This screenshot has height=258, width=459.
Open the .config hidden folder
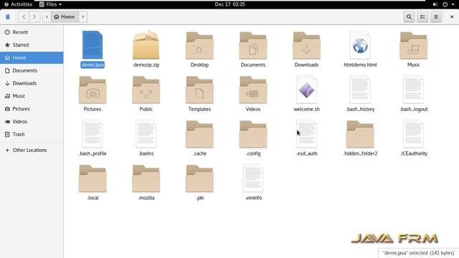tap(253, 135)
